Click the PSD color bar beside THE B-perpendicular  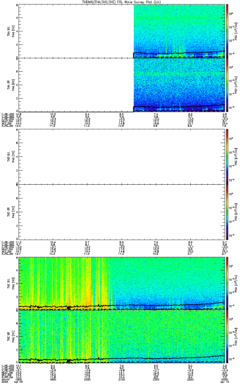227,284
